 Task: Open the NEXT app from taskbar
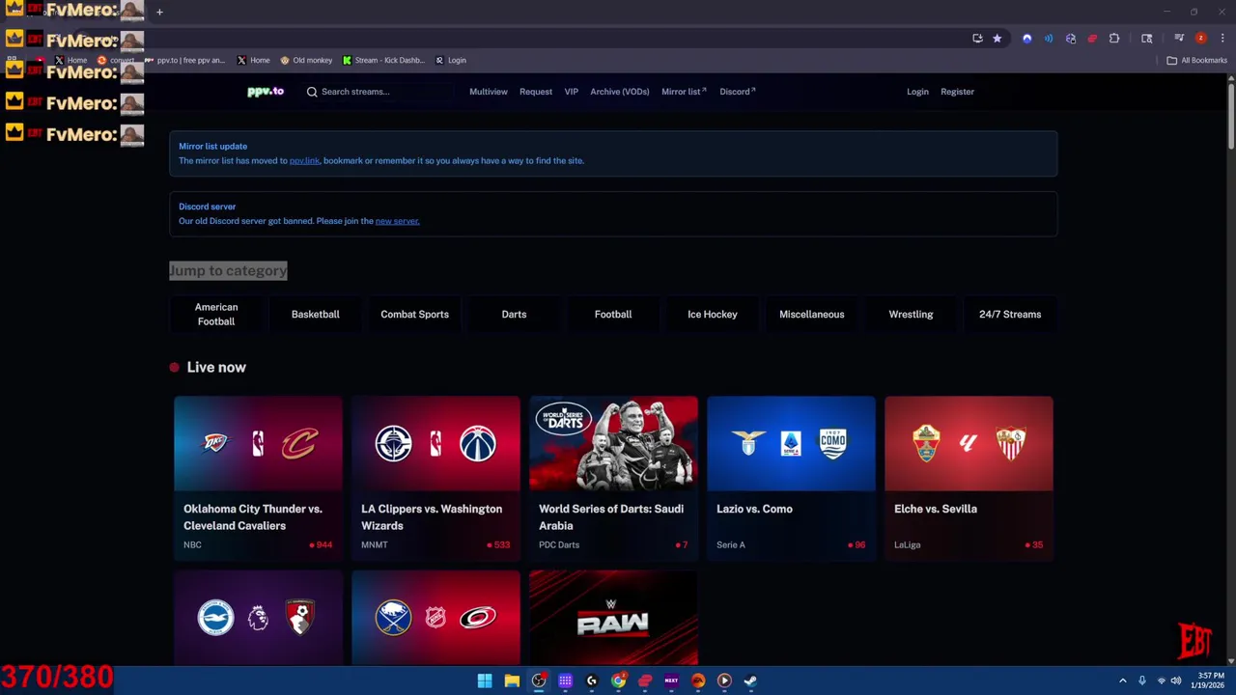coord(671,681)
